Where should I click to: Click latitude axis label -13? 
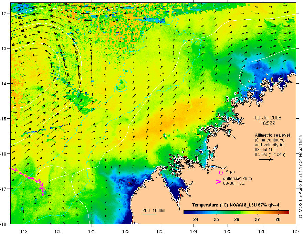pos(3,49)
